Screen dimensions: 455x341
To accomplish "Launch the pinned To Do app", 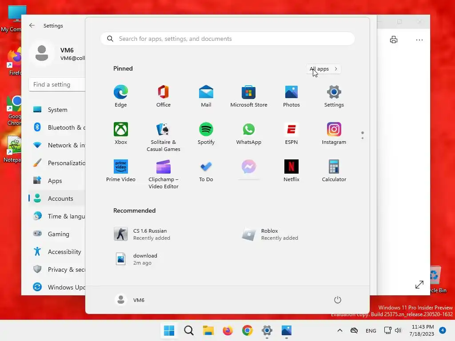I will [x=206, y=170].
